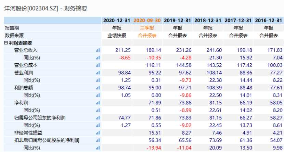Click operating profit value 108.14

click(214, 73)
